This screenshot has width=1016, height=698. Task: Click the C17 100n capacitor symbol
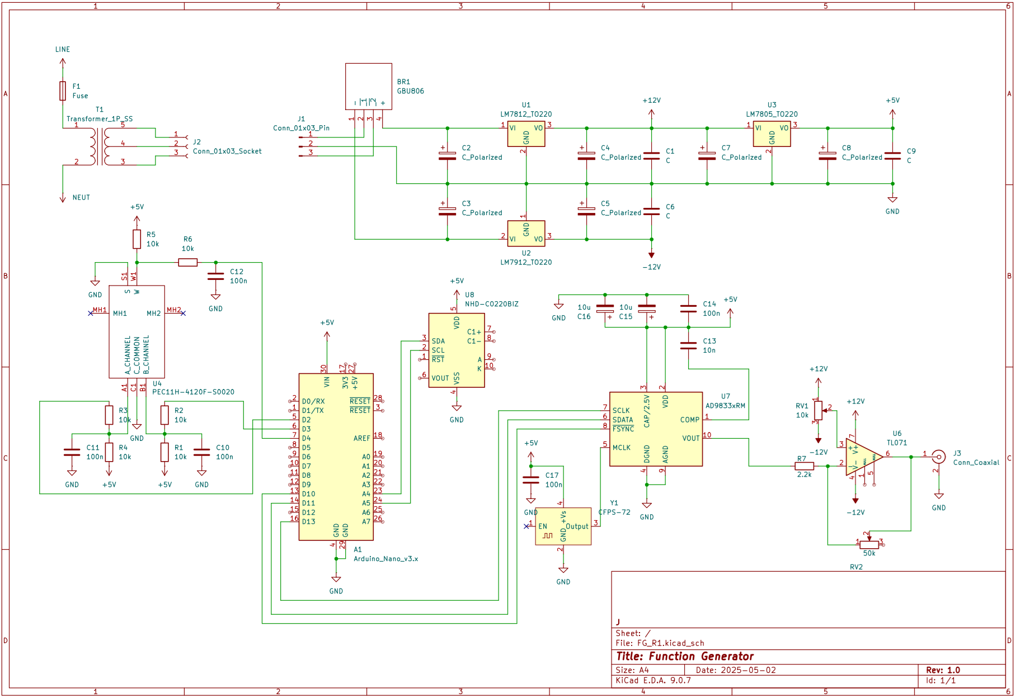(x=530, y=480)
